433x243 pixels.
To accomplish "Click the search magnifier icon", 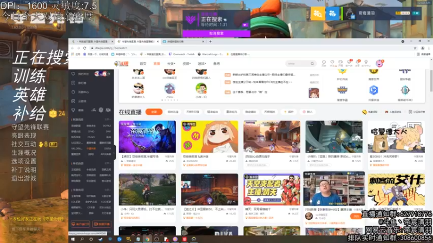I will tap(312, 64).
